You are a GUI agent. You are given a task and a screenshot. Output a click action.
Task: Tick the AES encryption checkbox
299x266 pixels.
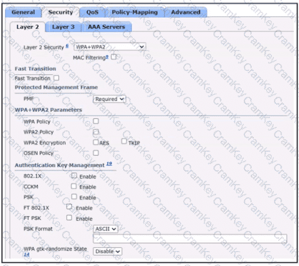[96, 142]
